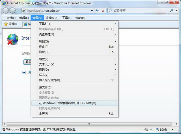Expand the 编码(D) submenu
The image size is (181, 134).
click(75, 70)
